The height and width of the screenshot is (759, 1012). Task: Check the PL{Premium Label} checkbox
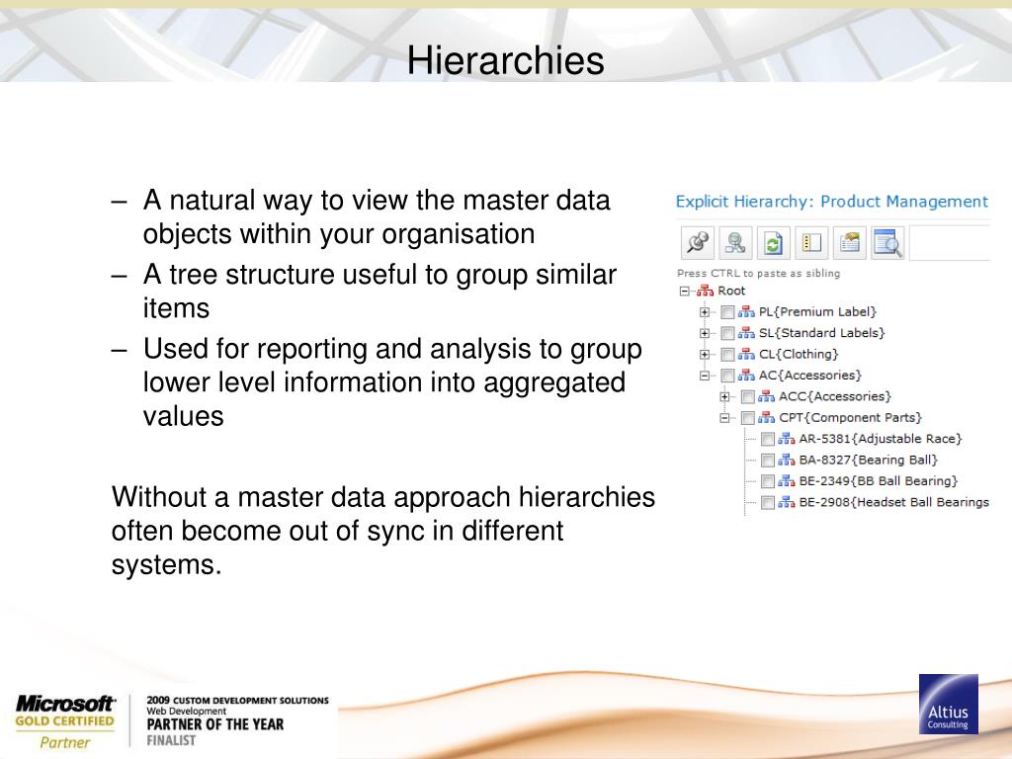point(727,312)
